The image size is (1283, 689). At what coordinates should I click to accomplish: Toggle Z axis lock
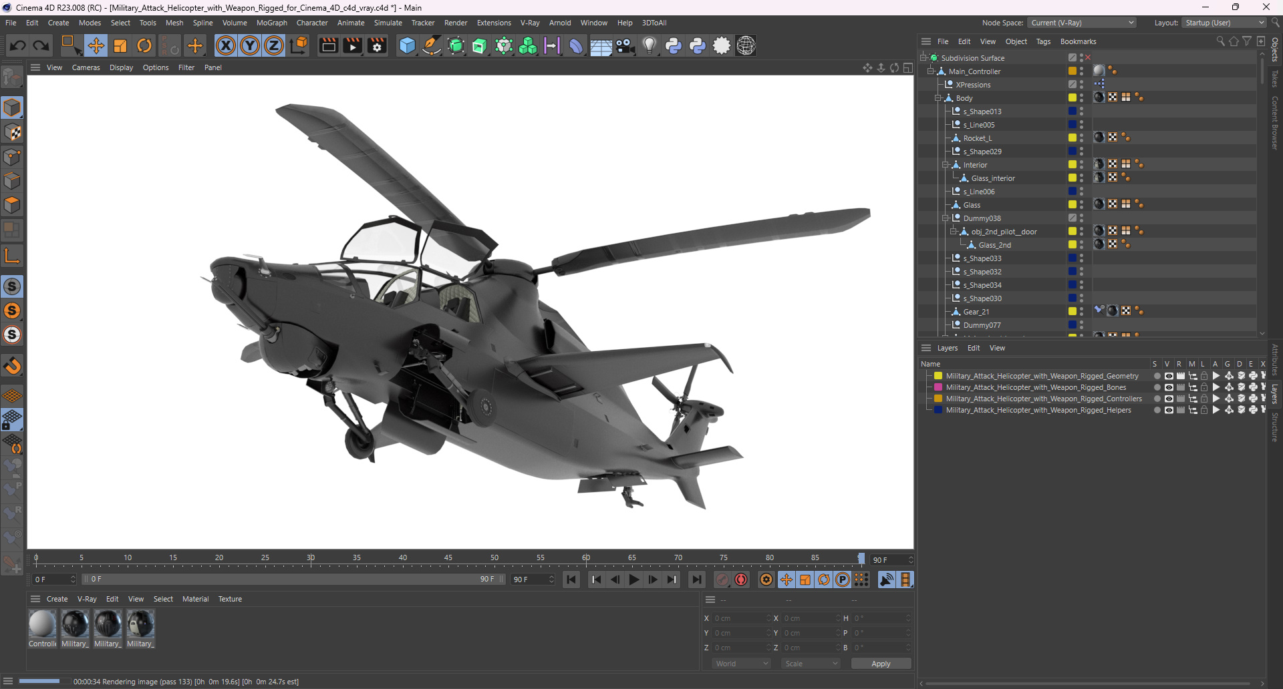[274, 45]
